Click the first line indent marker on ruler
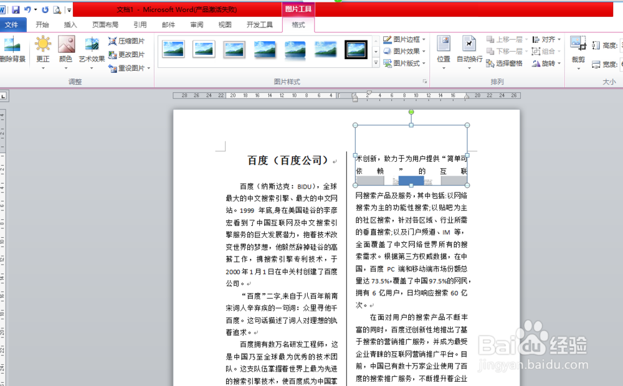623x386 pixels. coord(369,93)
